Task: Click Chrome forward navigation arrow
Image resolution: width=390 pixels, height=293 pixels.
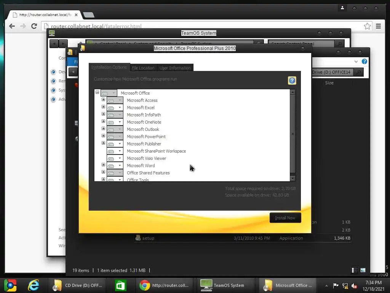Action: (x=23, y=26)
